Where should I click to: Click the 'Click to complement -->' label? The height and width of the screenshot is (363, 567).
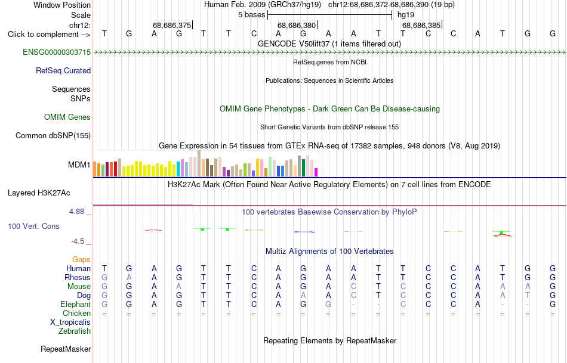(x=49, y=35)
